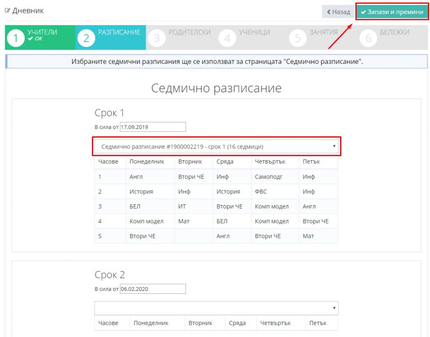Open step 2 РАЗПИСАНИЕ tab
430x337 pixels.
coord(110,37)
